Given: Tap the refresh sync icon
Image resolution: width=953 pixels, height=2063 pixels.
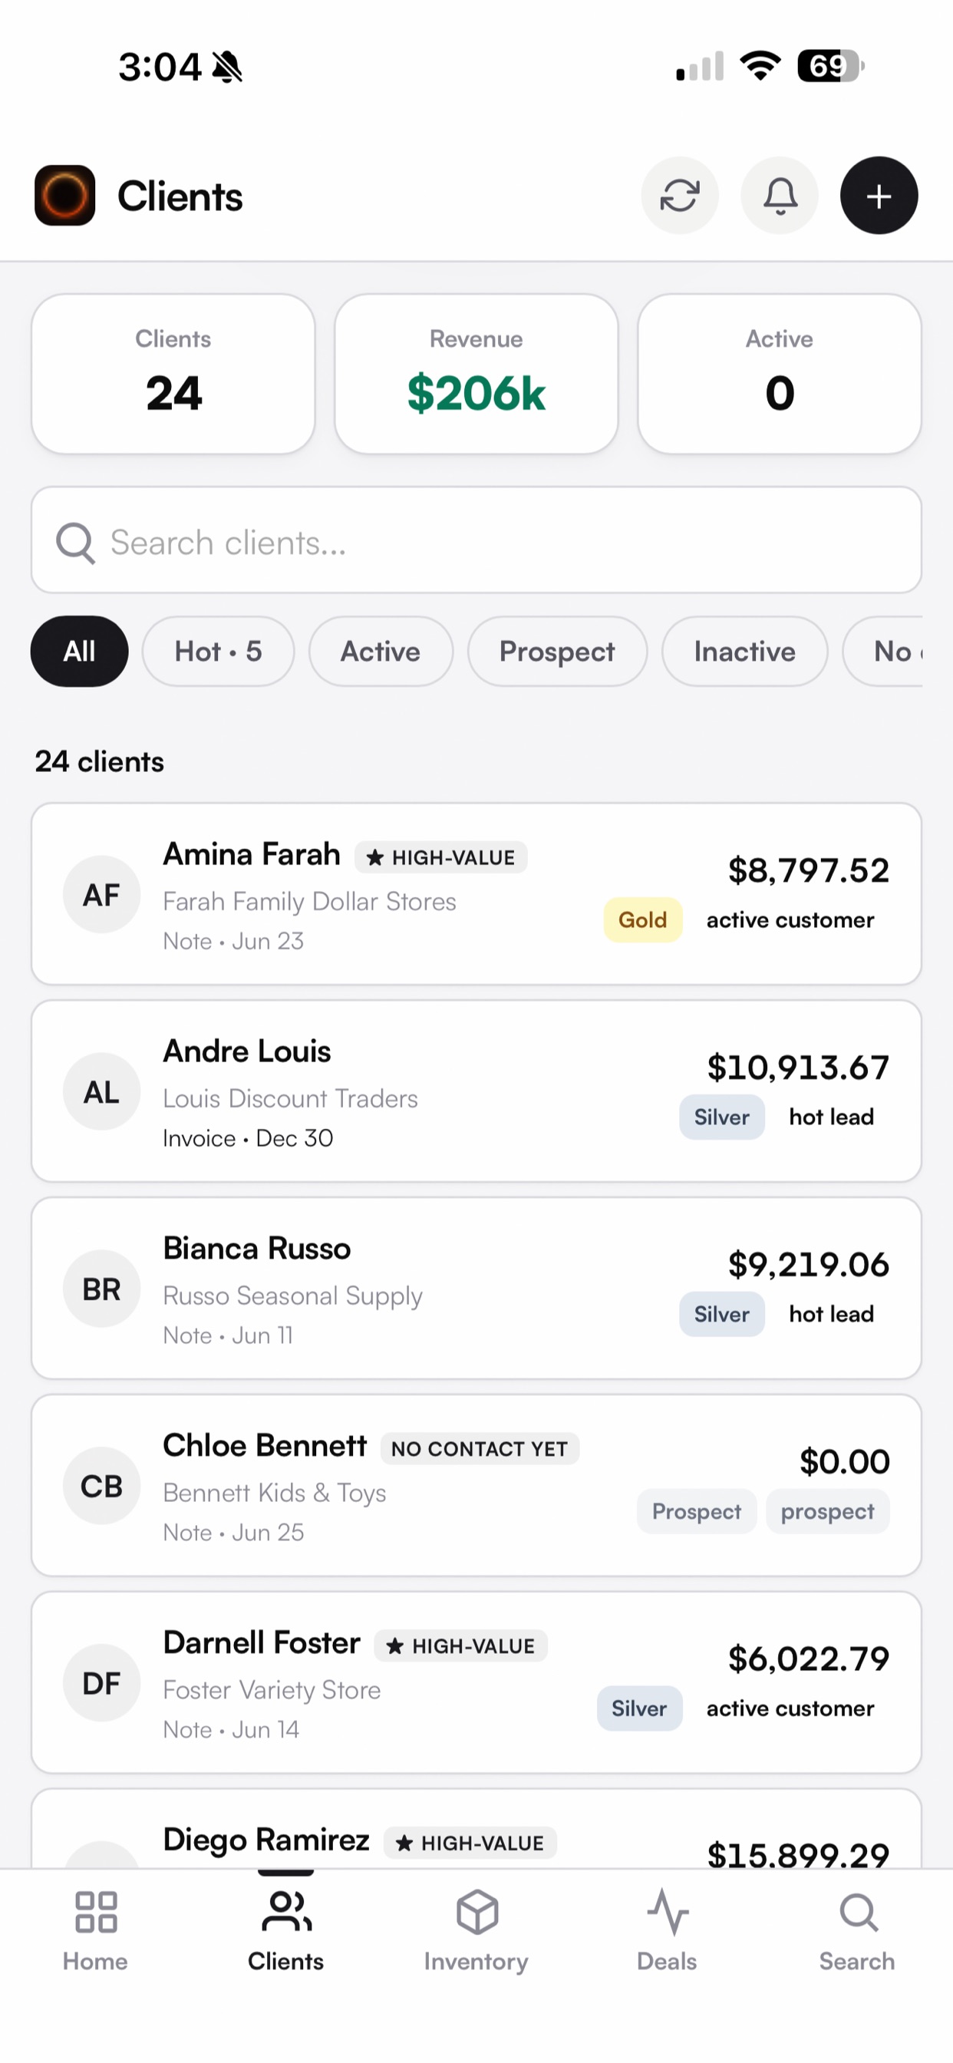Looking at the screenshot, I should [x=679, y=196].
